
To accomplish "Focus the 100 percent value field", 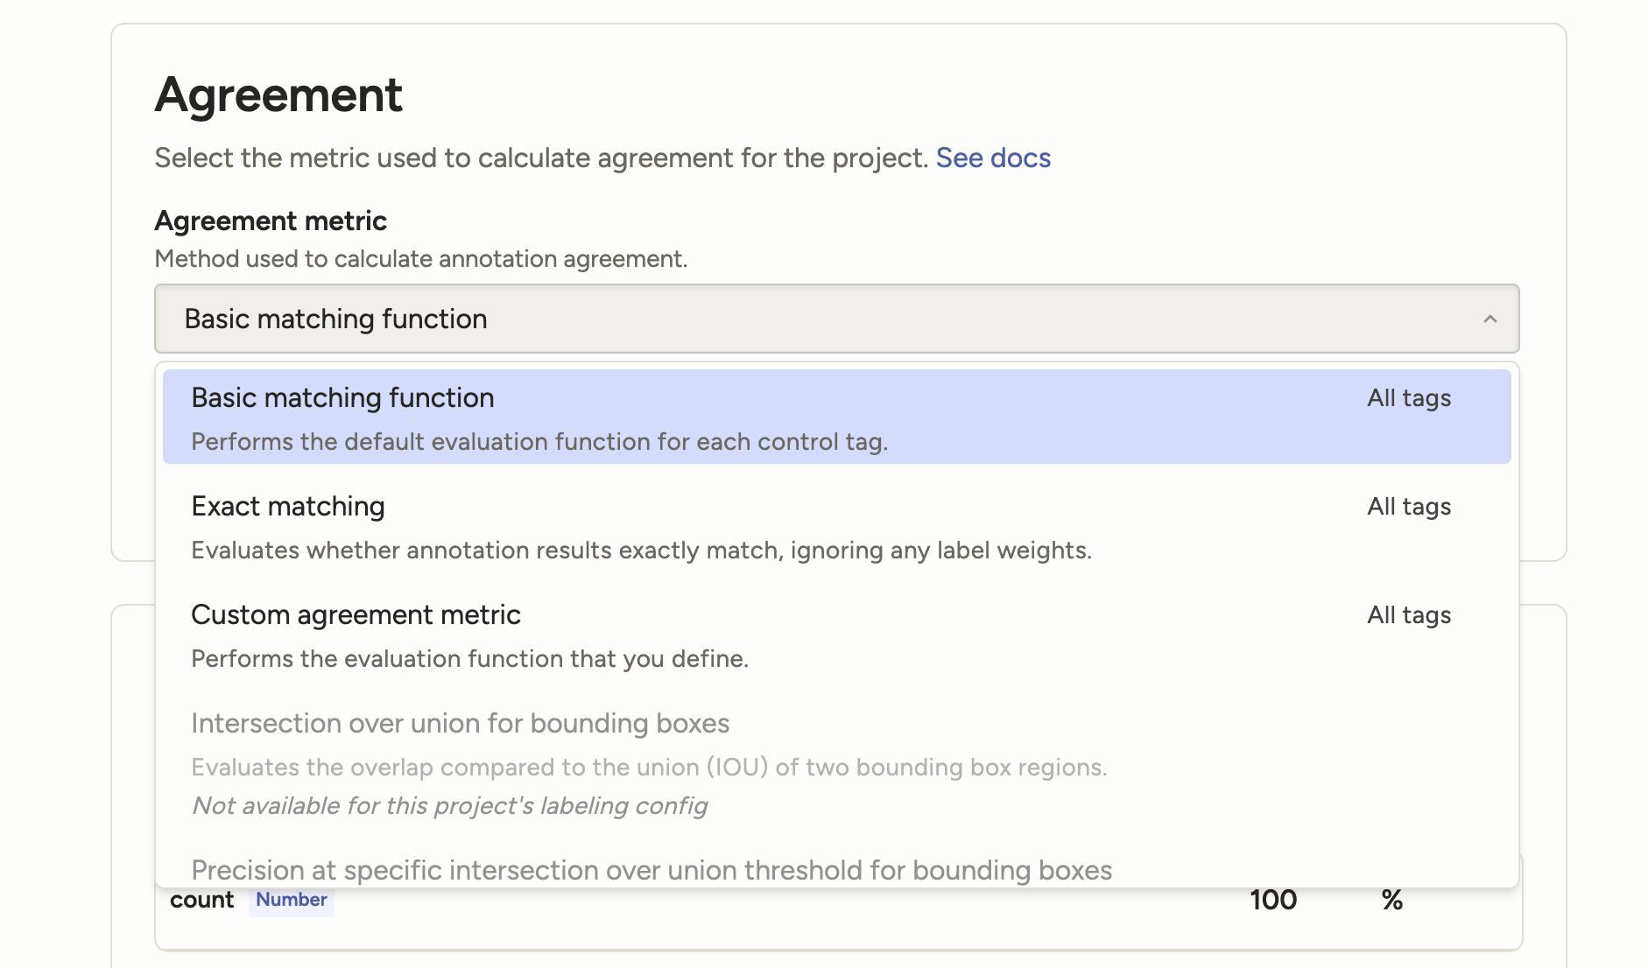I will [1272, 900].
